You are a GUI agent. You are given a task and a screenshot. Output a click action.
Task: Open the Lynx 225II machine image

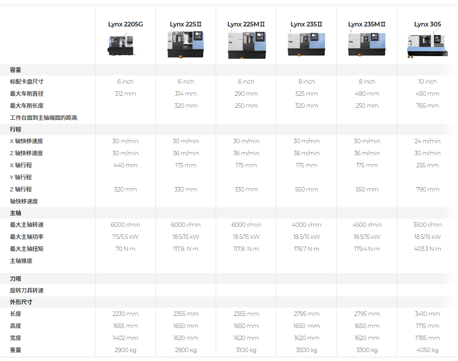[185, 44]
